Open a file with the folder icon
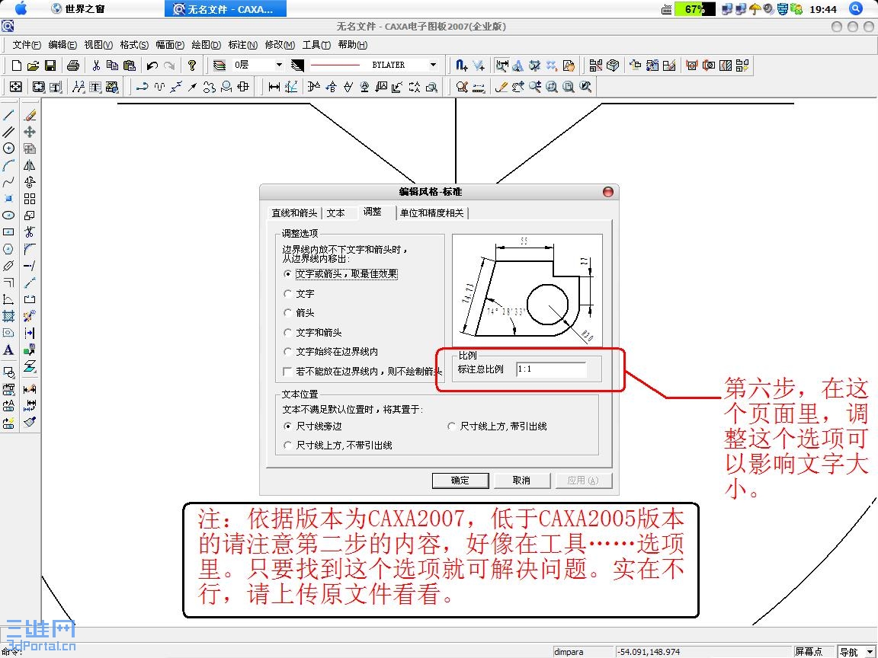Screen dimensions: 878x658 click(33, 65)
